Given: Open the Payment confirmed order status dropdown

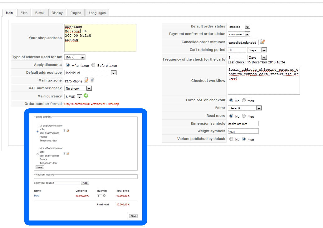Looking at the screenshot, I should coord(239,34).
